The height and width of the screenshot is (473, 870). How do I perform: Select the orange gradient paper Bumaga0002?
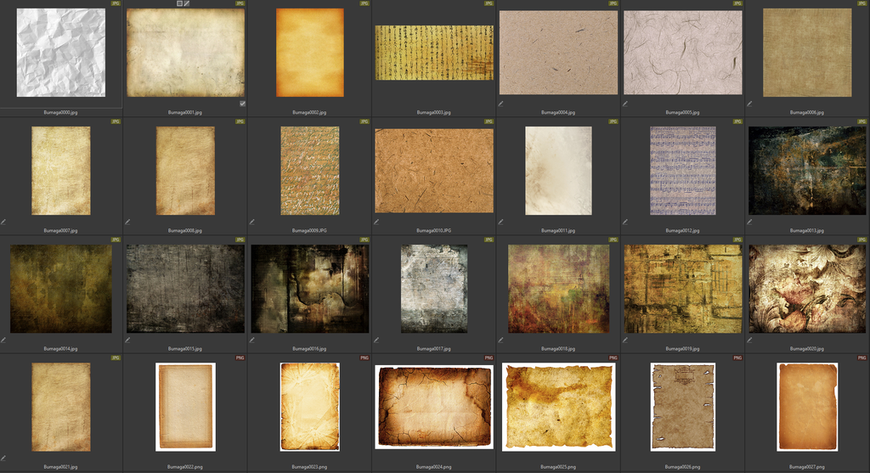[x=310, y=53]
